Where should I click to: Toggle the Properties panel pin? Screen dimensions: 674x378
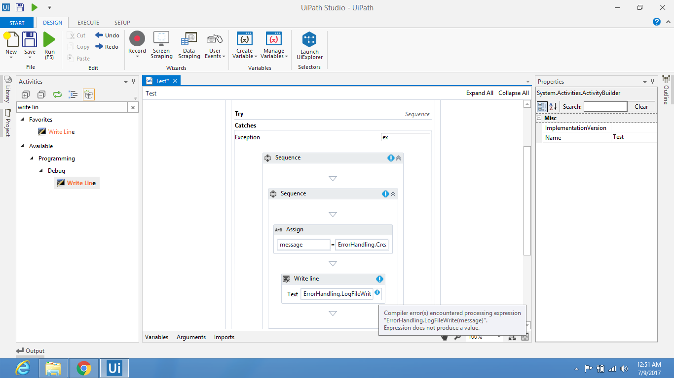pyautogui.click(x=652, y=82)
